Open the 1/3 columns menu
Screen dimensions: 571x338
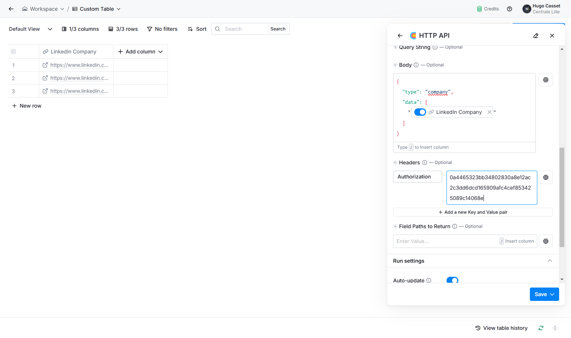80,29
